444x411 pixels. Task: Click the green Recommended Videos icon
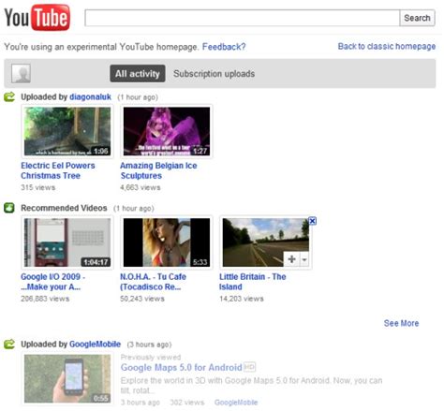coord(9,208)
